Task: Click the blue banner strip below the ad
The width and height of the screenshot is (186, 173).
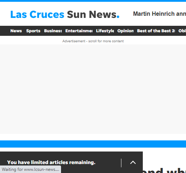Action: 93,144
